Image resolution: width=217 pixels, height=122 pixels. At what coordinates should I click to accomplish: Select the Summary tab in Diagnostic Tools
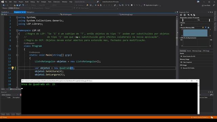coord(183,51)
